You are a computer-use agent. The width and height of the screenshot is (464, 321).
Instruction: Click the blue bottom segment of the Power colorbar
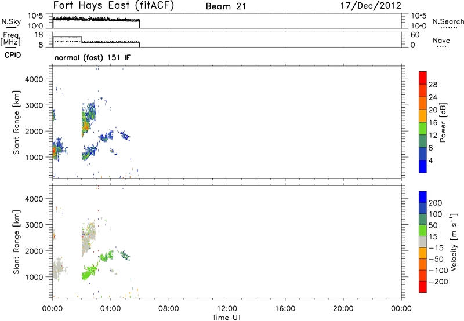click(423, 166)
